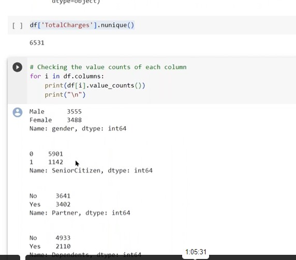Click the 'Male 3555' output line
Screen dimensions: 296x260
(x=55, y=111)
